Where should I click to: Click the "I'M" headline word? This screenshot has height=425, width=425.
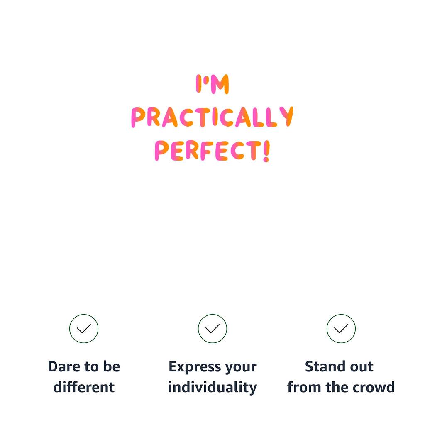(212, 84)
